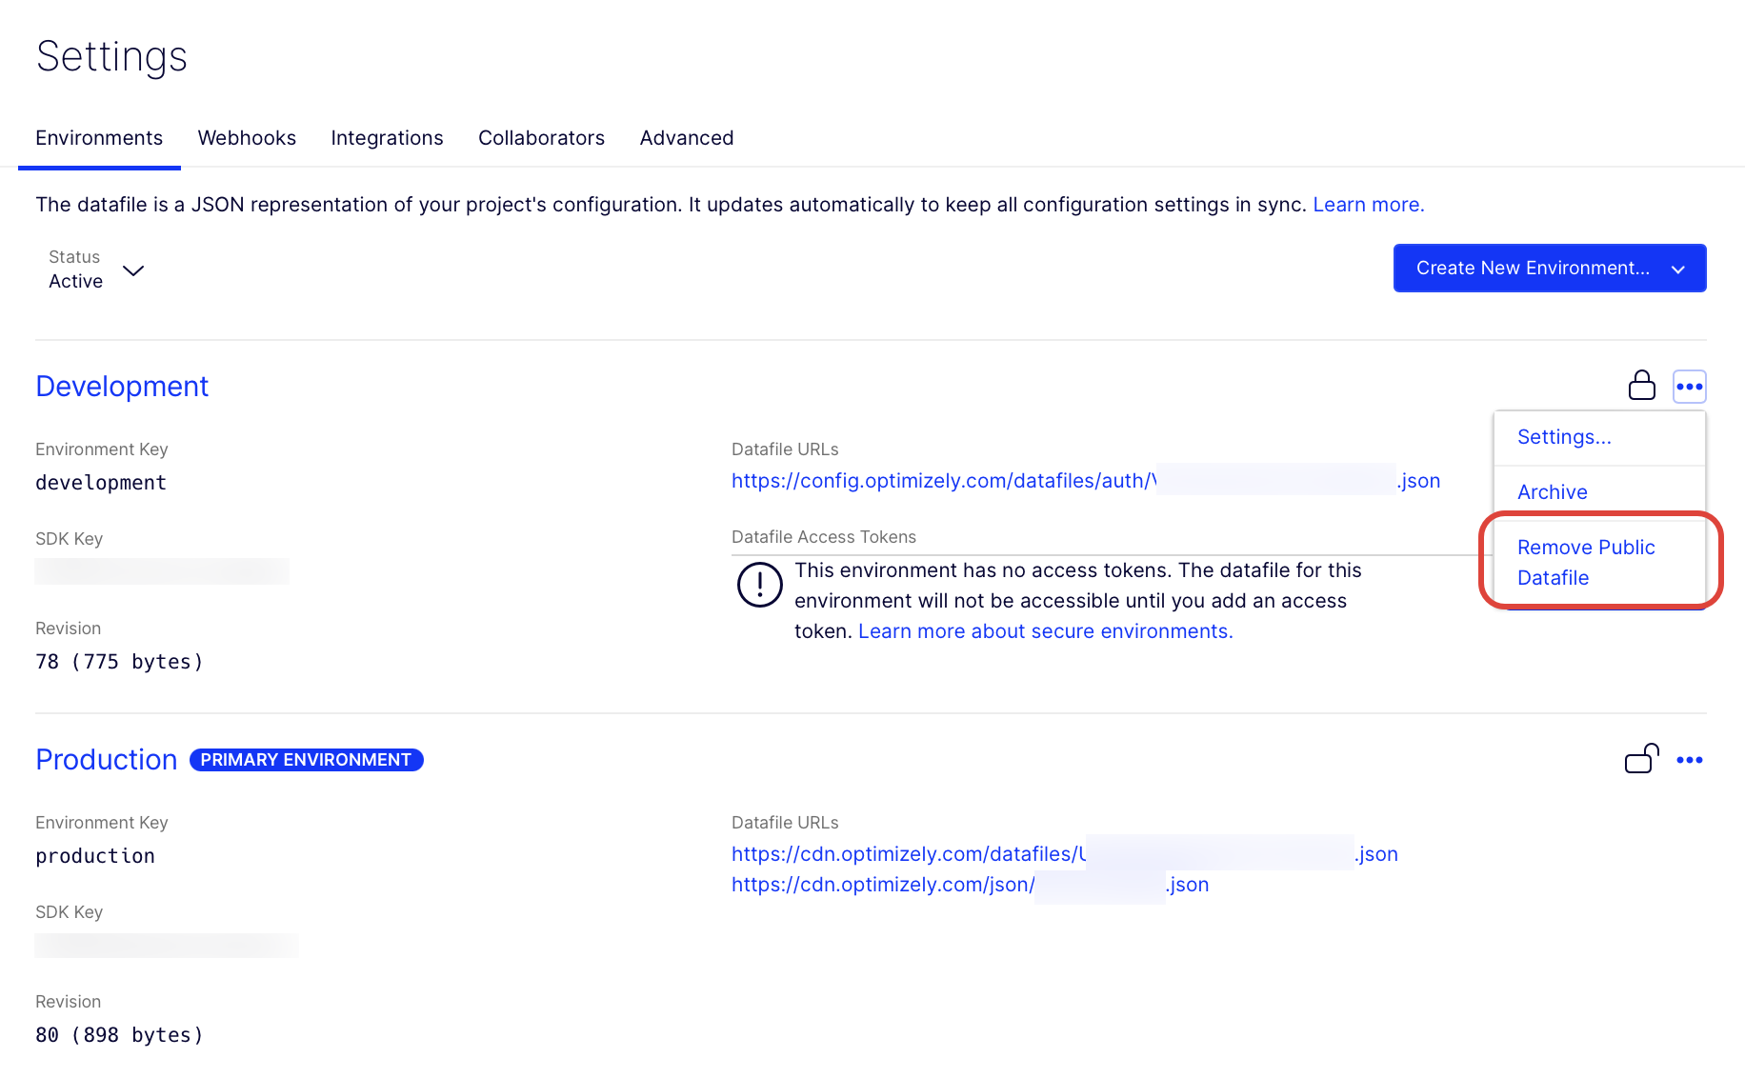Viewport: 1745px width, 1078px height.
Task: Click the Development locked padlock icon
Action: 1641,386
